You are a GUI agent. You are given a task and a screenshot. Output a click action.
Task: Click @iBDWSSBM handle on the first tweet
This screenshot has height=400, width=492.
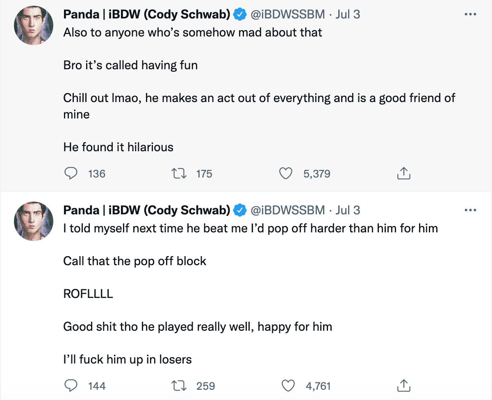(x=287, y=14)
